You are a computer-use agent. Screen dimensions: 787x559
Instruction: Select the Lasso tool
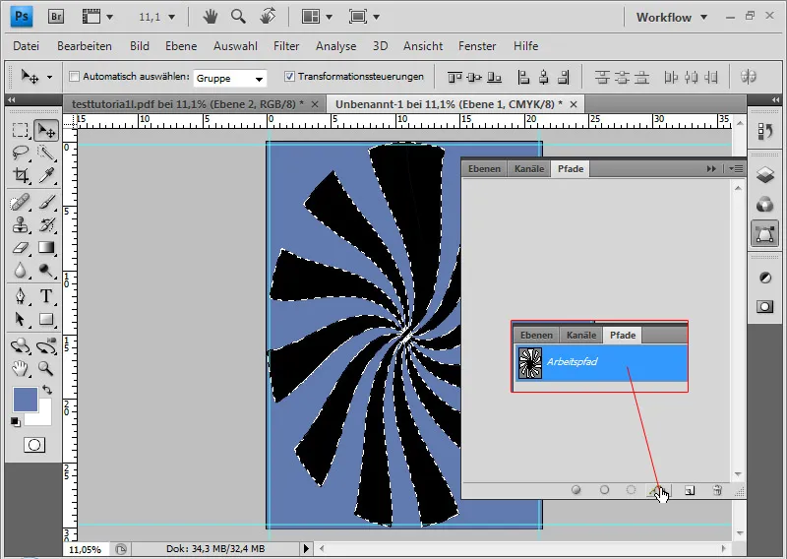tap(20, 153)
